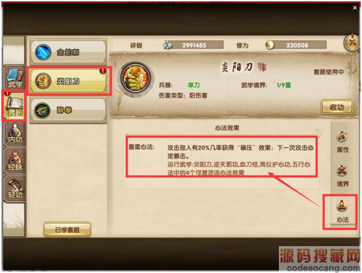Open the 轻功 lightness skill tab

(x=15, y=189)
